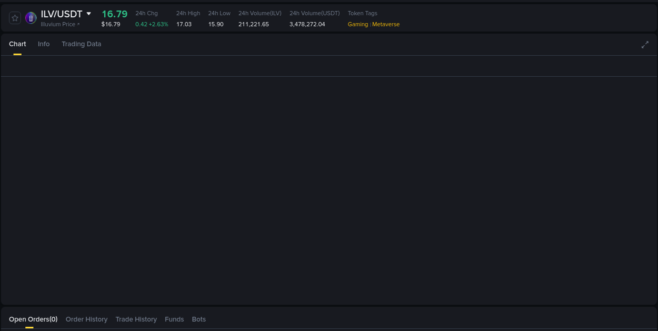The height and width of the screenshot is (331, 658).
Task: Add ILV/USDT to favorites via star icon
Action: [15, 17]
